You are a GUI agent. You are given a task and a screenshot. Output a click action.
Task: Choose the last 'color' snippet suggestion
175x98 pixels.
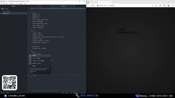pyautogui.click(x=40, y=66)
